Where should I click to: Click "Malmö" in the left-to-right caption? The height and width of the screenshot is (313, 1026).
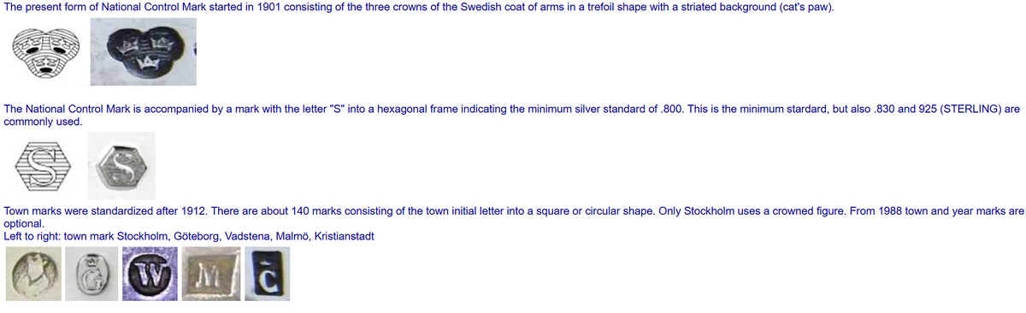coord(292,236)
